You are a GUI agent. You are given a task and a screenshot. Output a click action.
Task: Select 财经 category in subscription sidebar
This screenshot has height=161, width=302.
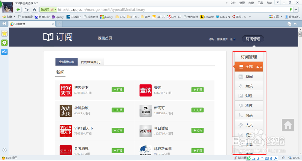coord(249,96)
